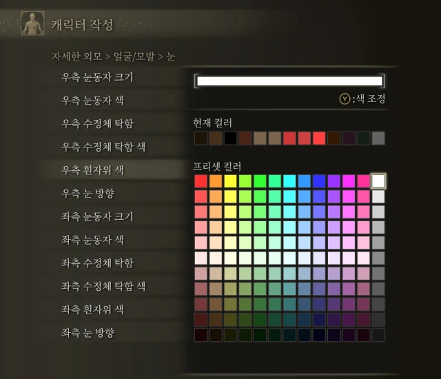Click the white current color preview bar
441x379 pixels.
tap(289, 81)
